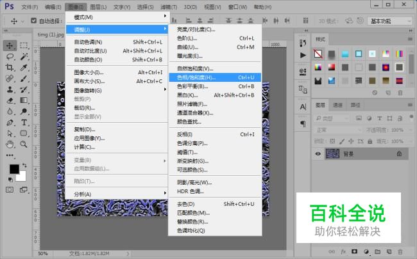Choose Hue/Saturation Ctrl+U menu item
Image resolution: width=417 pixels, height=259 pixels.
[215, 77]
